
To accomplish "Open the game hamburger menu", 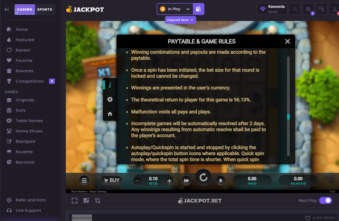I will point(84,180).
